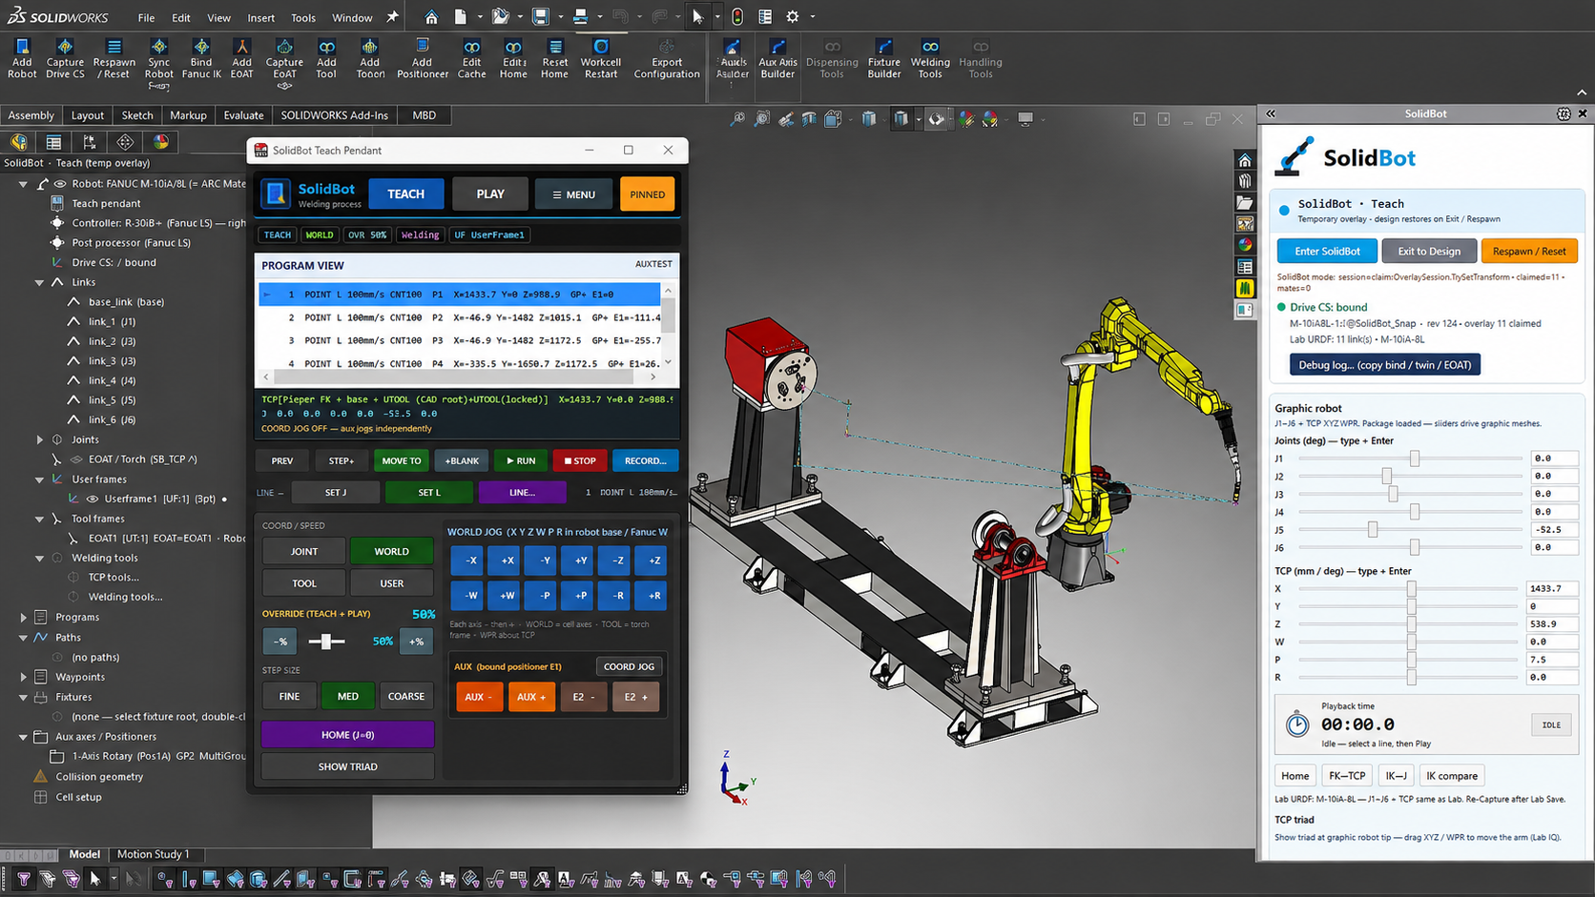Collapse the Links tree node
Viewport: 1595px width, 897px height.
pyautogui.click(x=39, y=282)
